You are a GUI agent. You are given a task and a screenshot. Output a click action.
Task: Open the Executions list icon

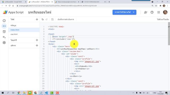click(4, 37)
